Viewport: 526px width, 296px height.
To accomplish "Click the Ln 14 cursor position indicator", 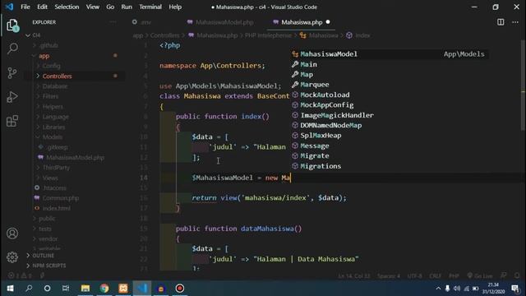I will pos(354,276).
